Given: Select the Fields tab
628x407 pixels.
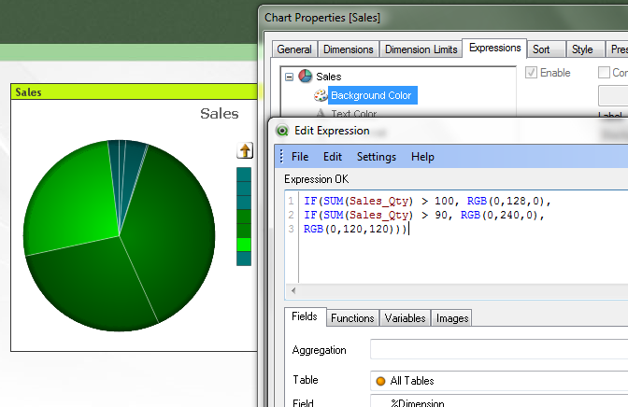Looking at the screenshot, I should (x=305, y=316).
